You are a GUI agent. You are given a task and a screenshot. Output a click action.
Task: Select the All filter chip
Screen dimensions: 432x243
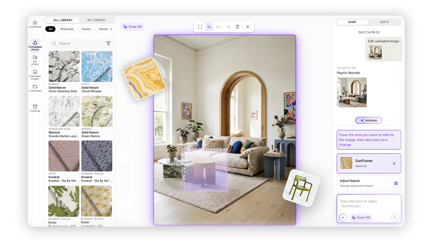(50, 29)
